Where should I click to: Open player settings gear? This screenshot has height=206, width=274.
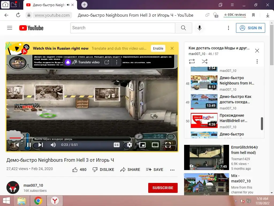coord(129,145)
